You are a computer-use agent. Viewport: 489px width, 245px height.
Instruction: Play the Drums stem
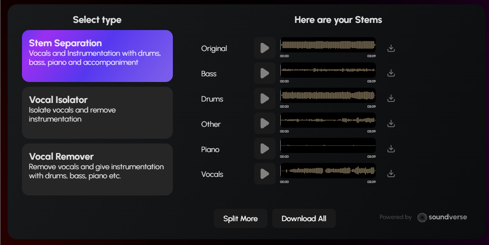click(x=265, y=98)
